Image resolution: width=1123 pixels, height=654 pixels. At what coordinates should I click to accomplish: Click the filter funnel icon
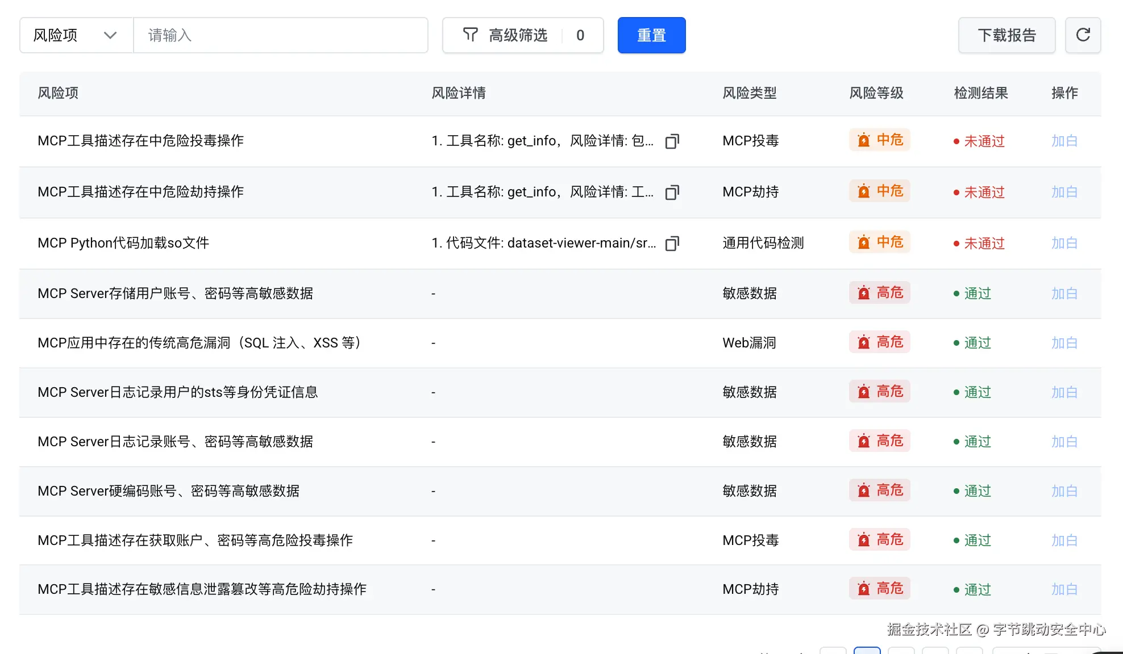pos(470,35)
